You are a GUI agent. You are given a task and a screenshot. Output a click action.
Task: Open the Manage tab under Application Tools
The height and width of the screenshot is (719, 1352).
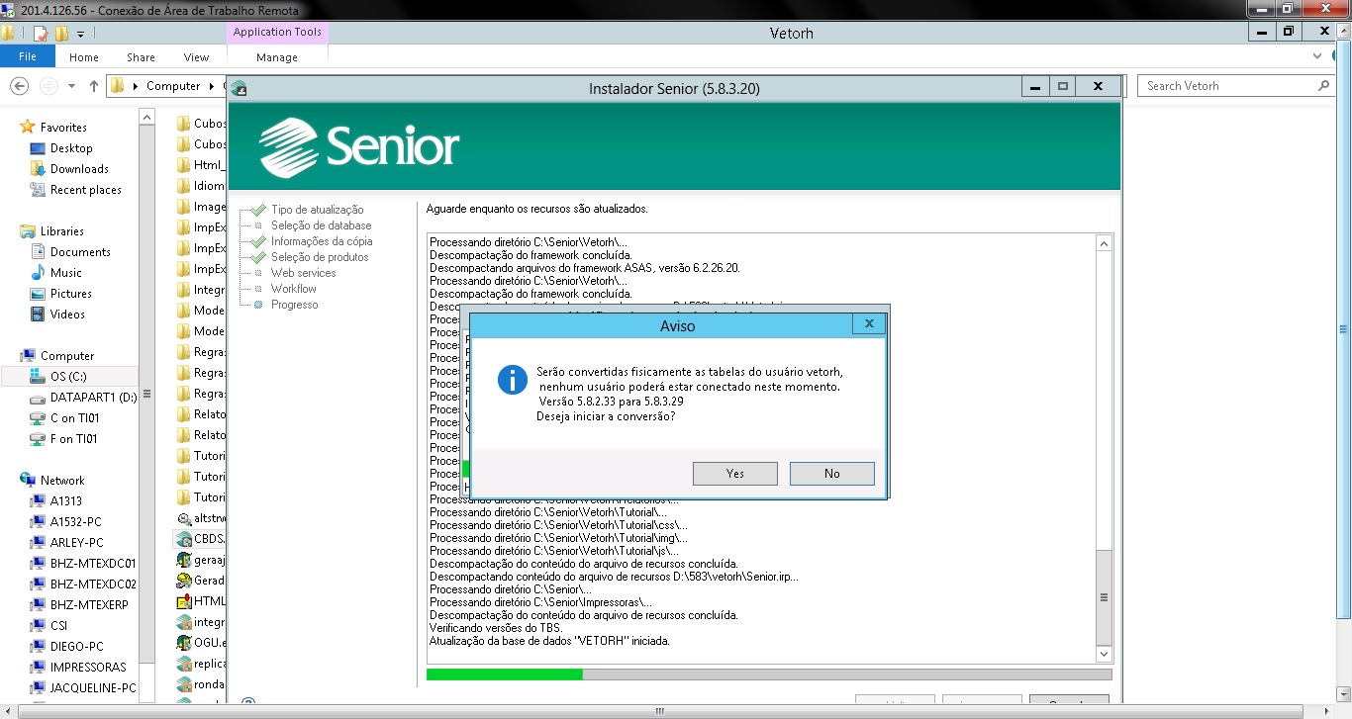pyautogui.click(x=276, y=57)
